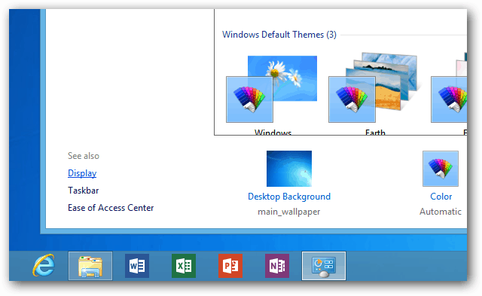Image resolution: width=482 pixels, height=296 pixels.
Task: Launch OneNote from the taskbar
Action: click(277, 266)
